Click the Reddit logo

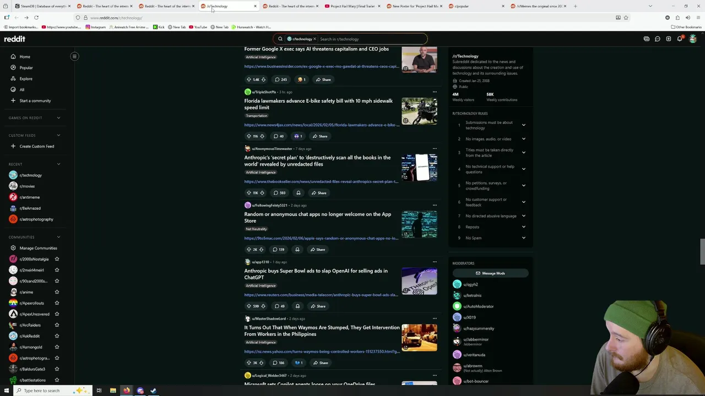(15, 39)
